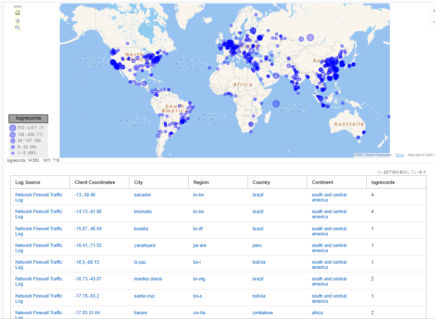Select the marquee zoom magnifier tool

click(x=18, y=27)
